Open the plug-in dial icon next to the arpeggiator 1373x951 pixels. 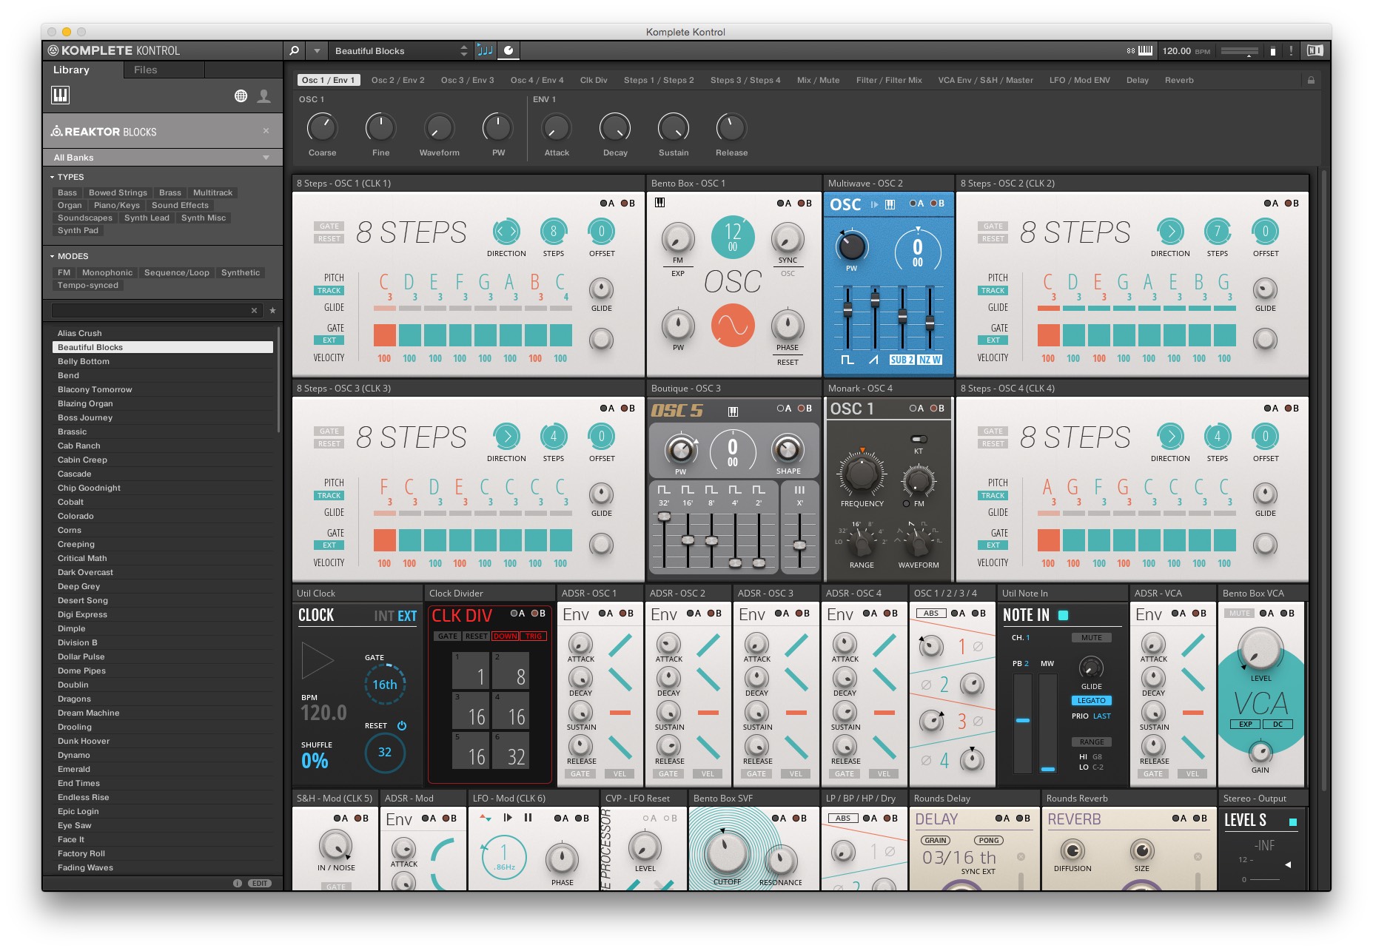(508, 51)
